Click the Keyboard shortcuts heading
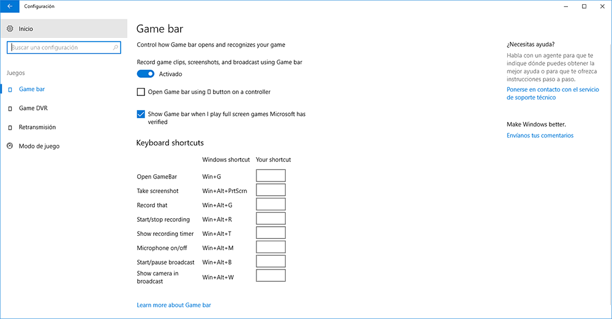The height and width of the screenshot is (319, 612). (170, 143)
